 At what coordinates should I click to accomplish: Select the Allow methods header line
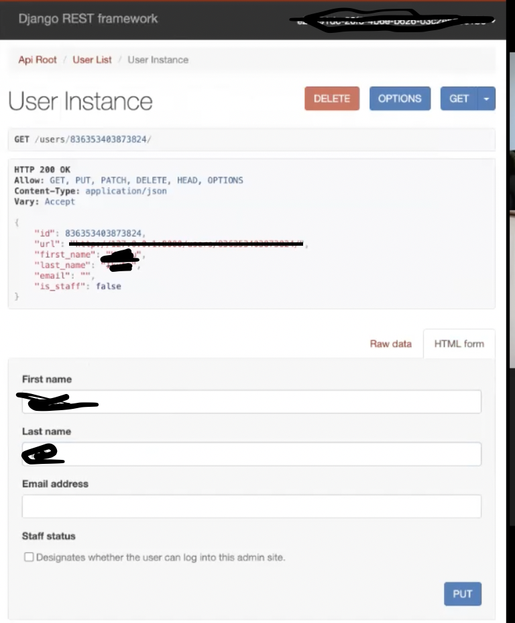[x=129, y=181]
